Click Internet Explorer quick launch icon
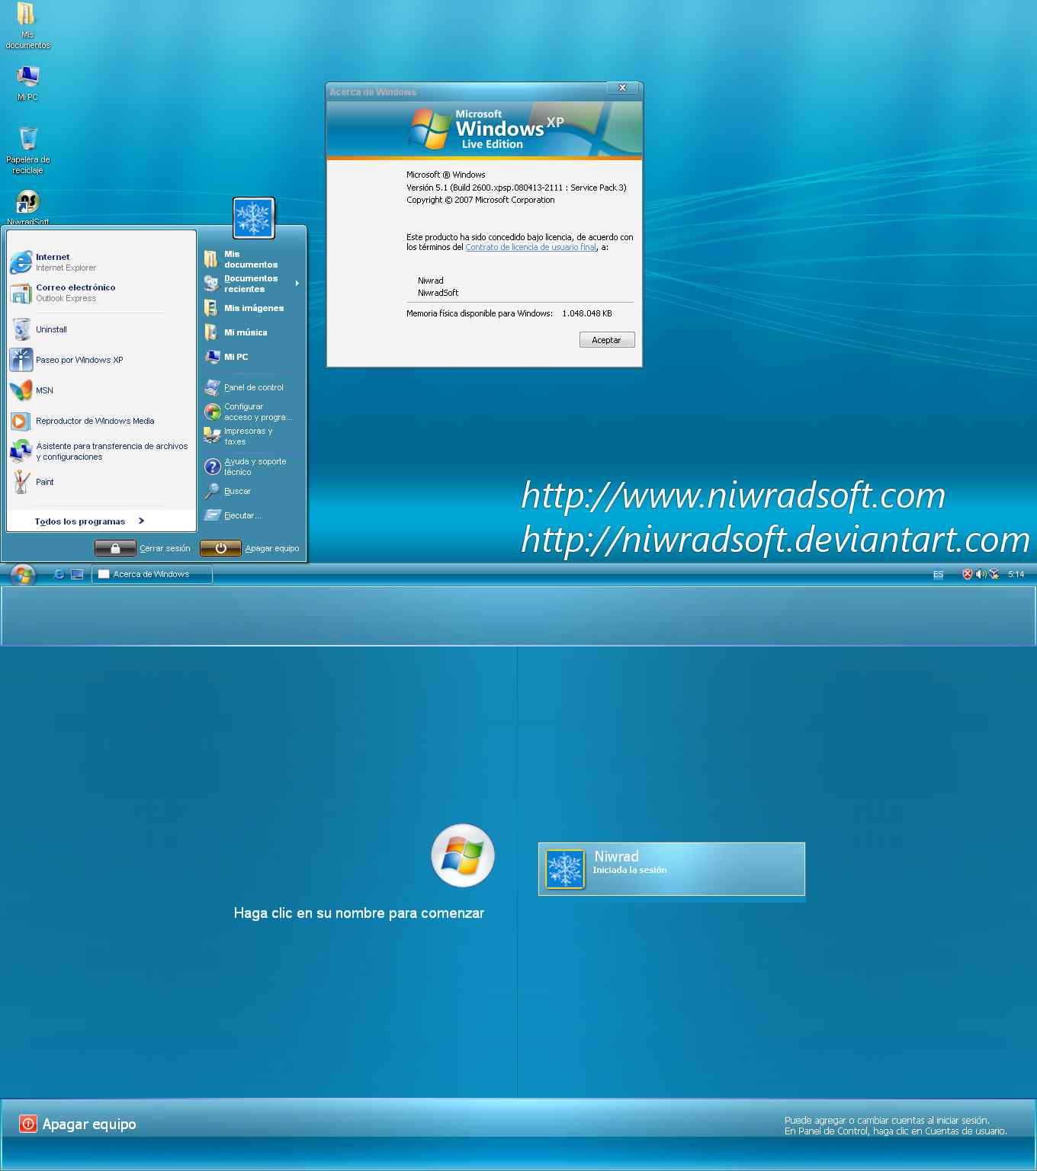The width and height of the screenshot is (1037, 1171). tap(59, 575)
